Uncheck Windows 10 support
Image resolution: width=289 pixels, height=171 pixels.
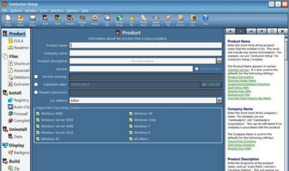coord(38,139)
